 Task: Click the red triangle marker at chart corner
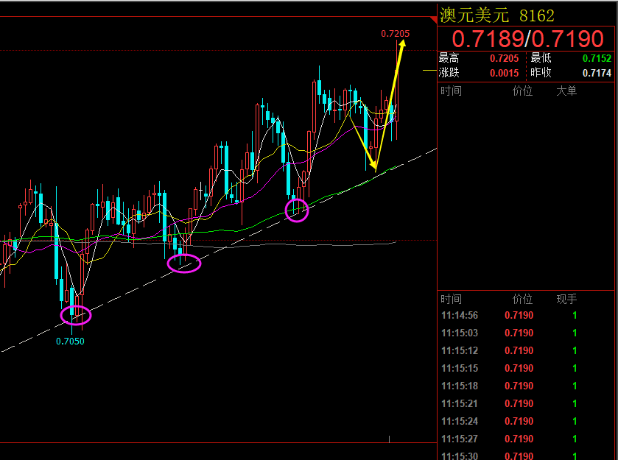click(434, 20)
